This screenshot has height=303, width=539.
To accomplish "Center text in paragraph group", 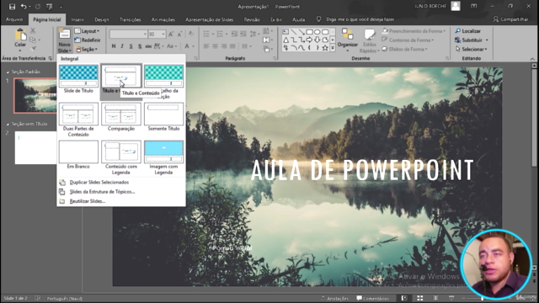I will (x=216, y=46).
